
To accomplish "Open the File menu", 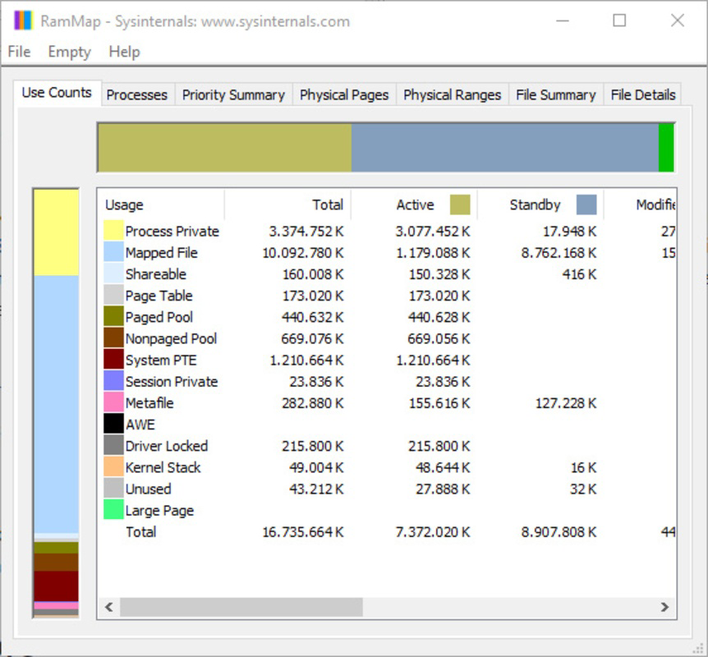I will [18, 52].
